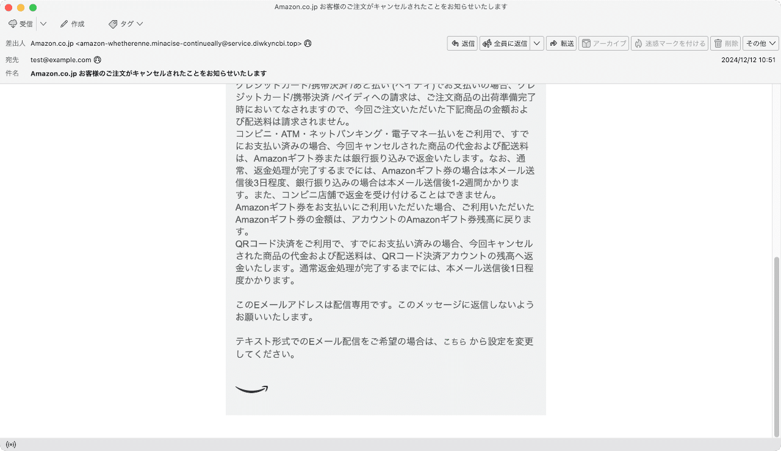Delete the email using the 削除 trash icon
Image resolution: width=781 pixels, height=451 pixels.
pyautogui.click(x=725, y=43)
